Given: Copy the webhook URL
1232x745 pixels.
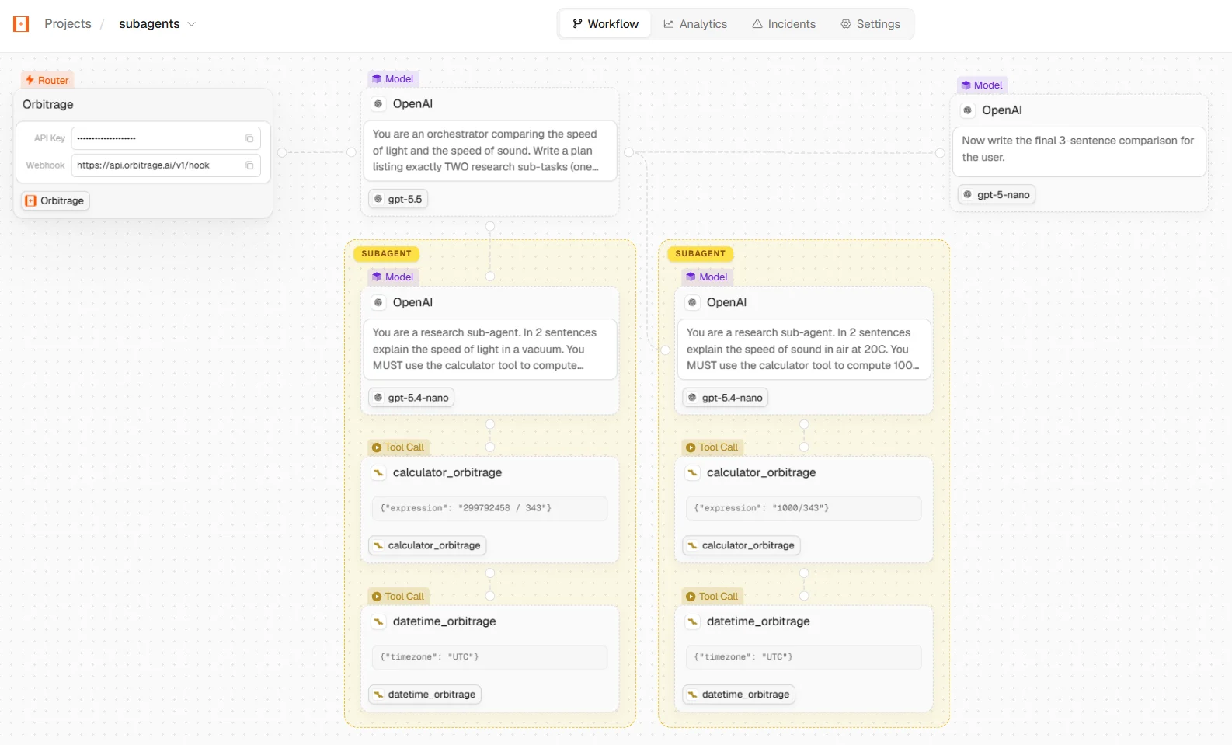Looking at the screenshot, I should tap(249, 165).
